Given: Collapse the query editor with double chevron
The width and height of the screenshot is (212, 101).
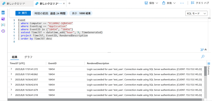Looking at the screenshot, I should tap(206, 50).
